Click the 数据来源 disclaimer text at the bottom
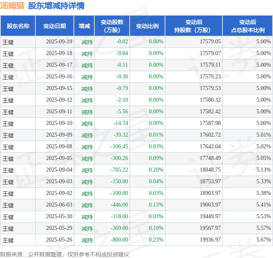Viewport: 273px width, 258px height. 65,254
